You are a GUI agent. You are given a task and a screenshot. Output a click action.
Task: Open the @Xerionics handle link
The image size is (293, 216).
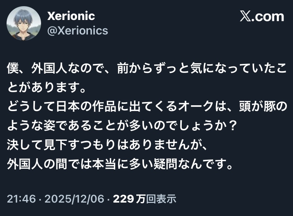pos(78,30)
